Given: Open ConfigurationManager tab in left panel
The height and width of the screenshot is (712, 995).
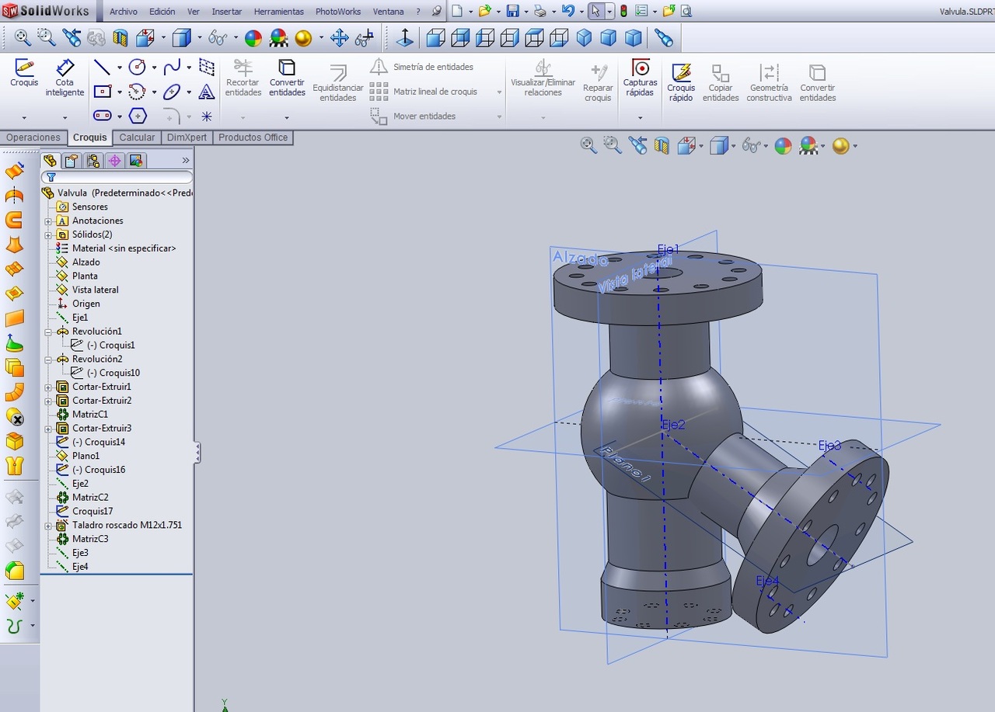Looking at the screenshot, I should click(93, 161).
